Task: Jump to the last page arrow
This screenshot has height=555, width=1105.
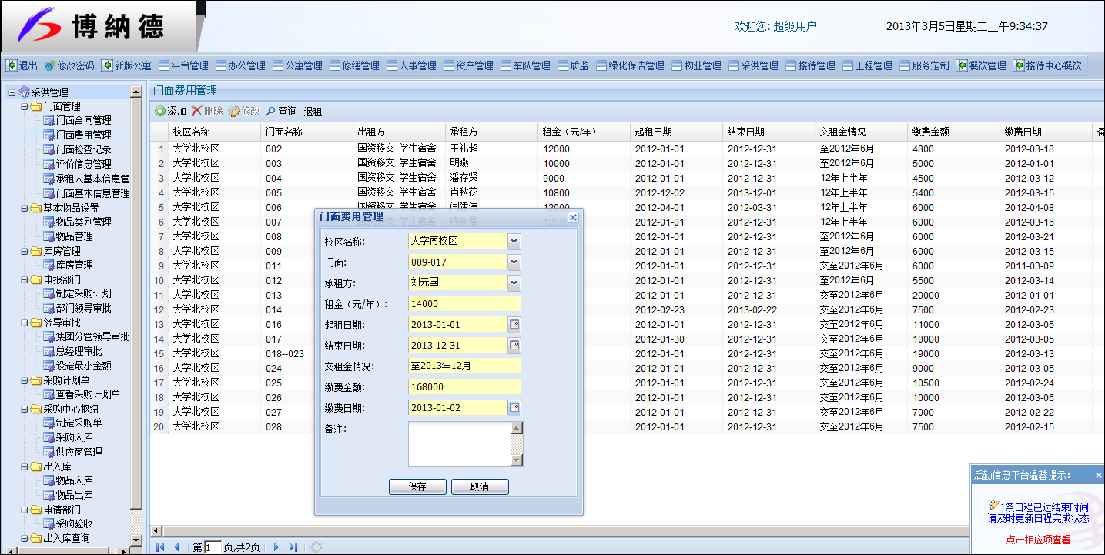Action: click(x=293, y=547)
